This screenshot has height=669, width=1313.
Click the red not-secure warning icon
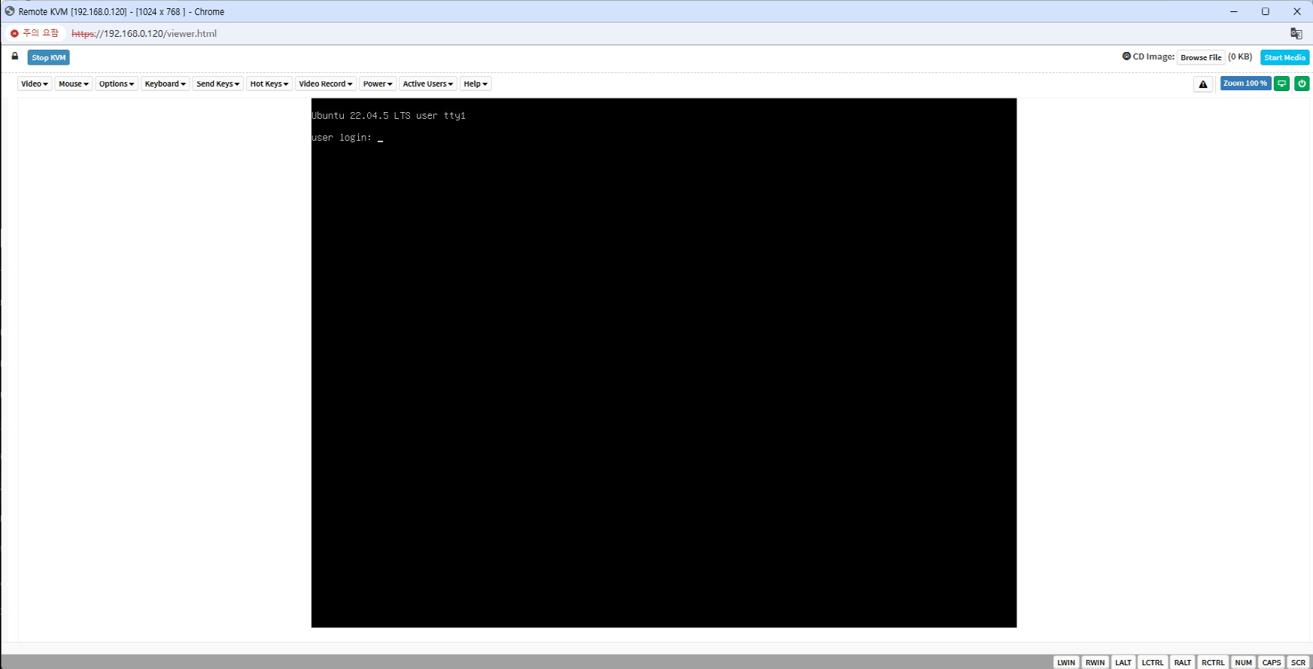14,34
